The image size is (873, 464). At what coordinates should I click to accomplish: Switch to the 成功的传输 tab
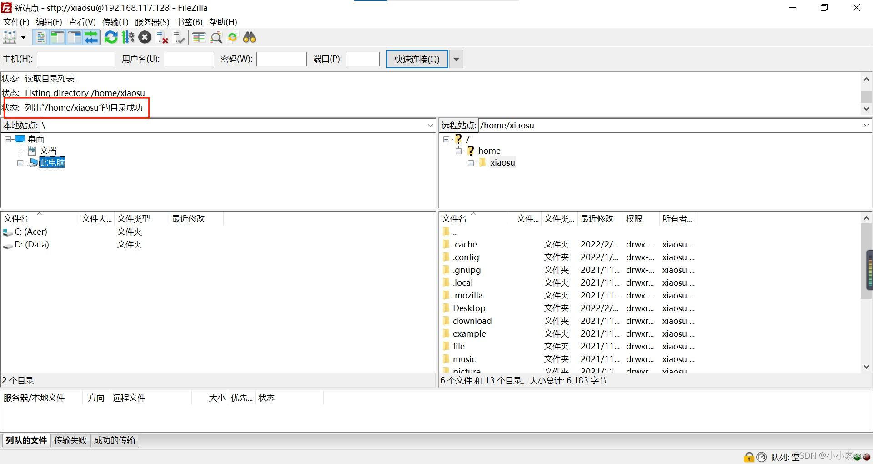coord(115,440)
